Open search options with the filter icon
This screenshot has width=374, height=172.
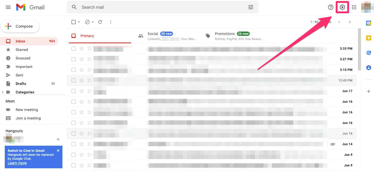click(250, 7)
